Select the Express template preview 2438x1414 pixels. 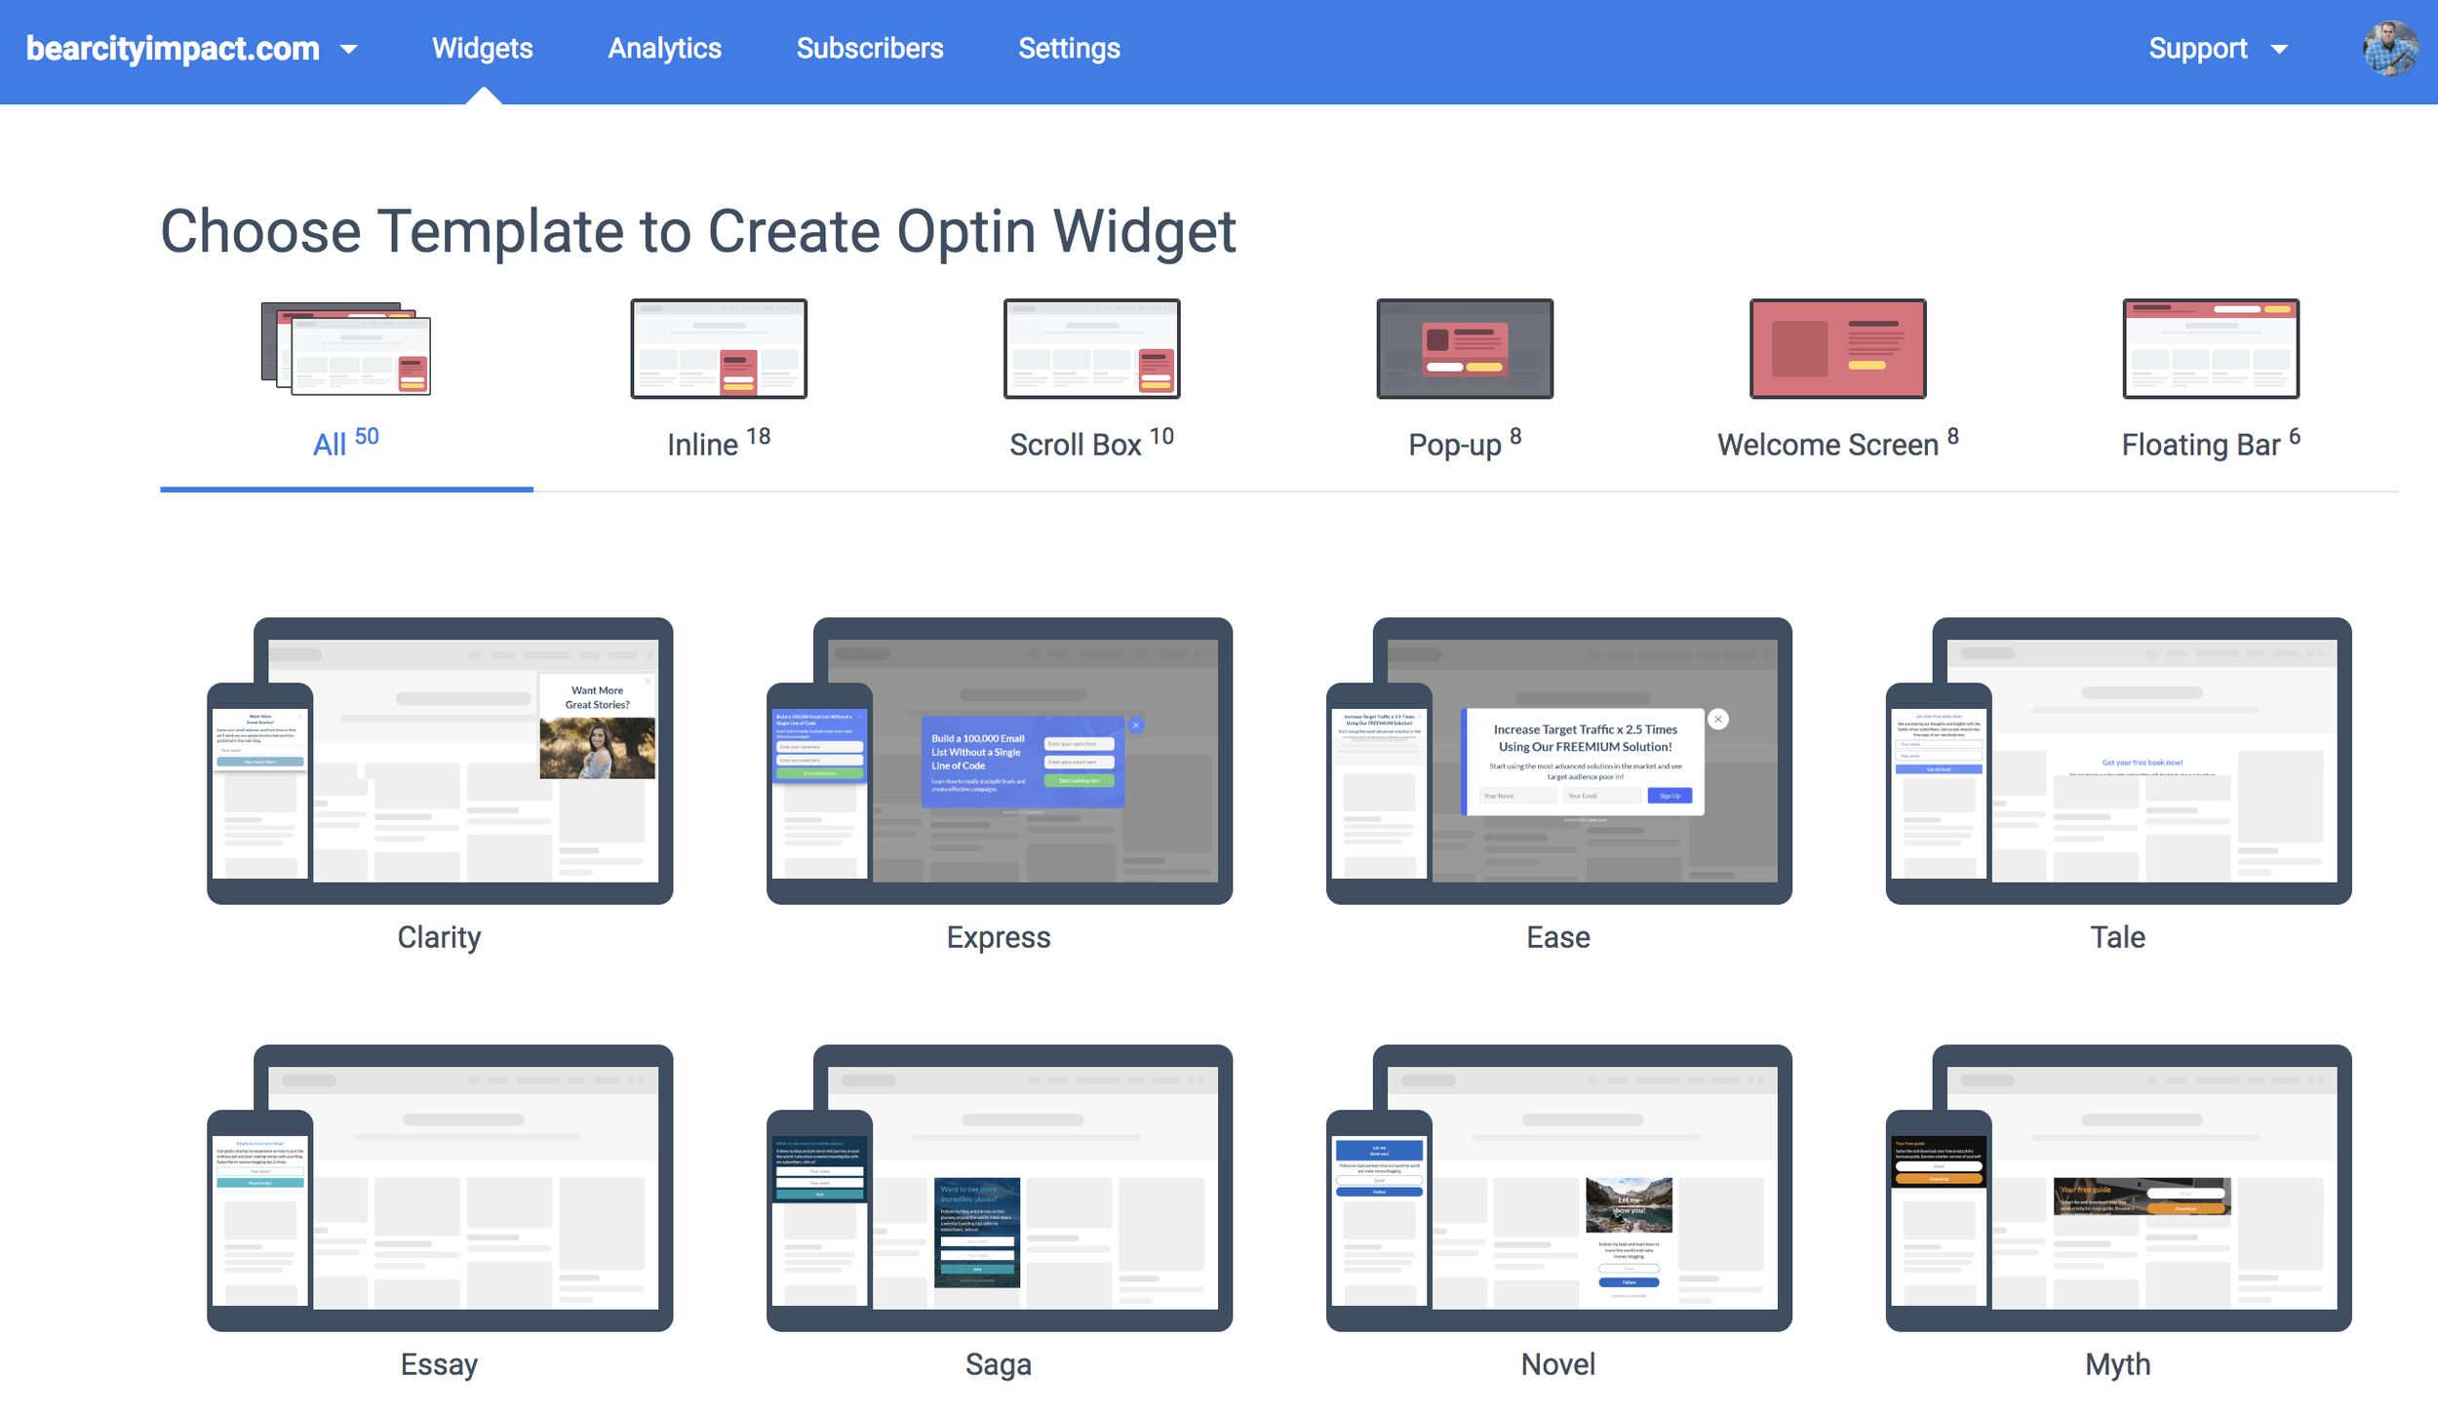[999, 761]
